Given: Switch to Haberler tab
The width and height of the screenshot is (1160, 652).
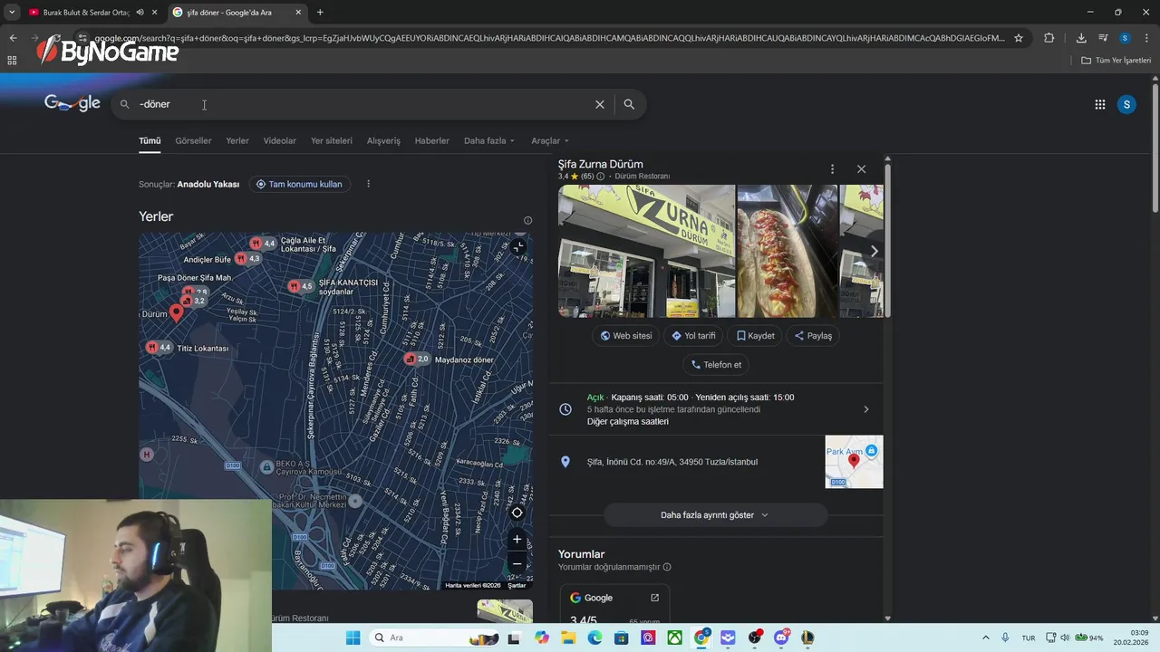Looking at the screenshot, I should [432, 141].
